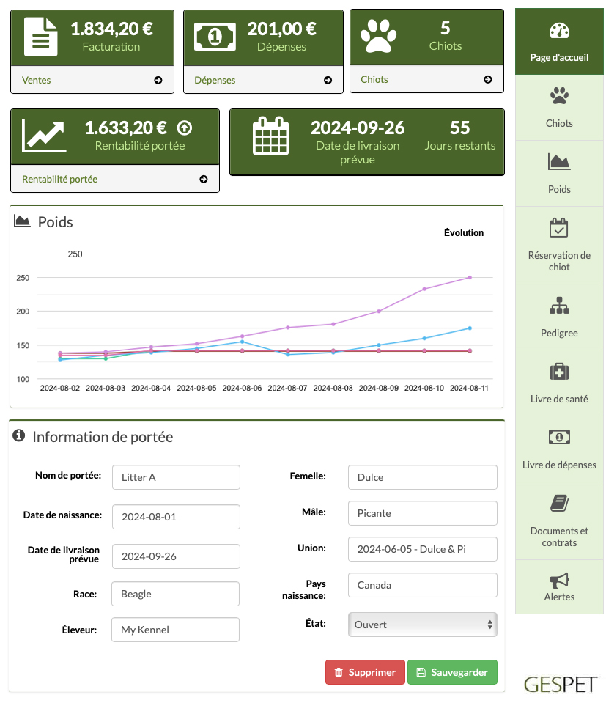606x703 pixels.
Task: Click the blue data point at 2024-08-06
Action: 242,342
